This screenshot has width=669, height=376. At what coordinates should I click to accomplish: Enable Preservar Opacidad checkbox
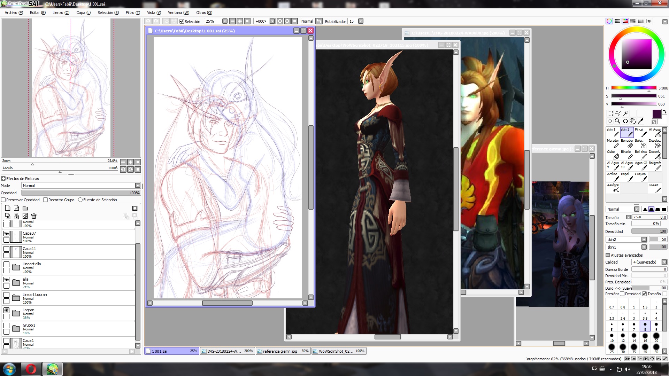click(x=3, y=200)
